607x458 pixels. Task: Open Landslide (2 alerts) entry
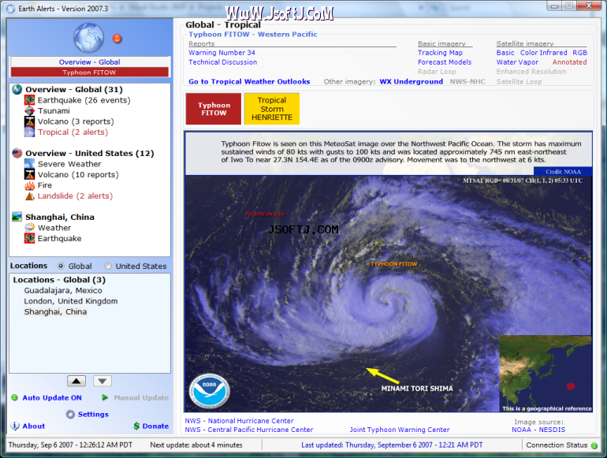[75, 196]
